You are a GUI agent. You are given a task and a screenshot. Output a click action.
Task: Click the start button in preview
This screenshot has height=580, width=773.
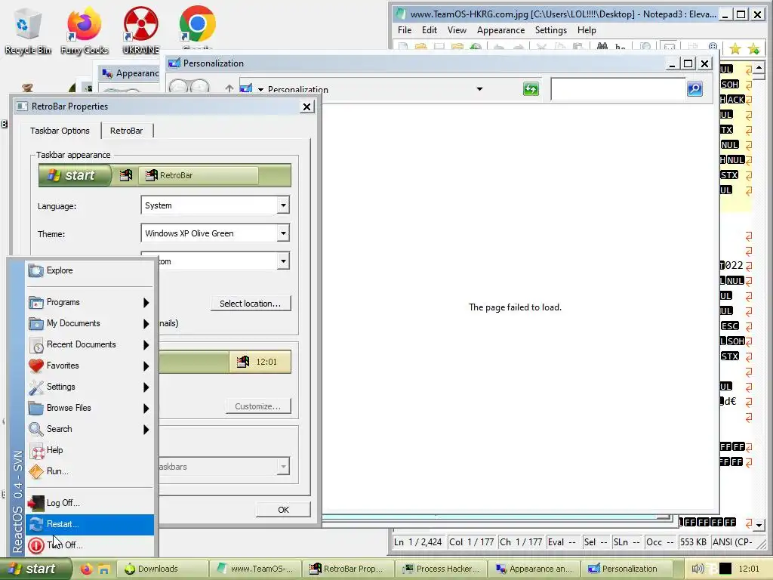(x=75, y=175)
